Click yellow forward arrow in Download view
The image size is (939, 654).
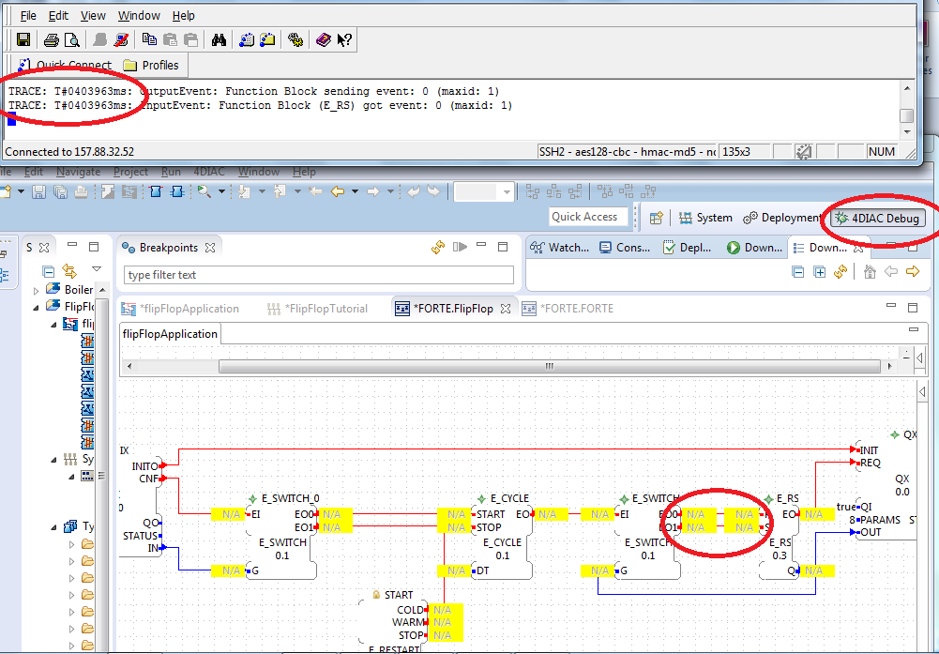coord(912,272)
